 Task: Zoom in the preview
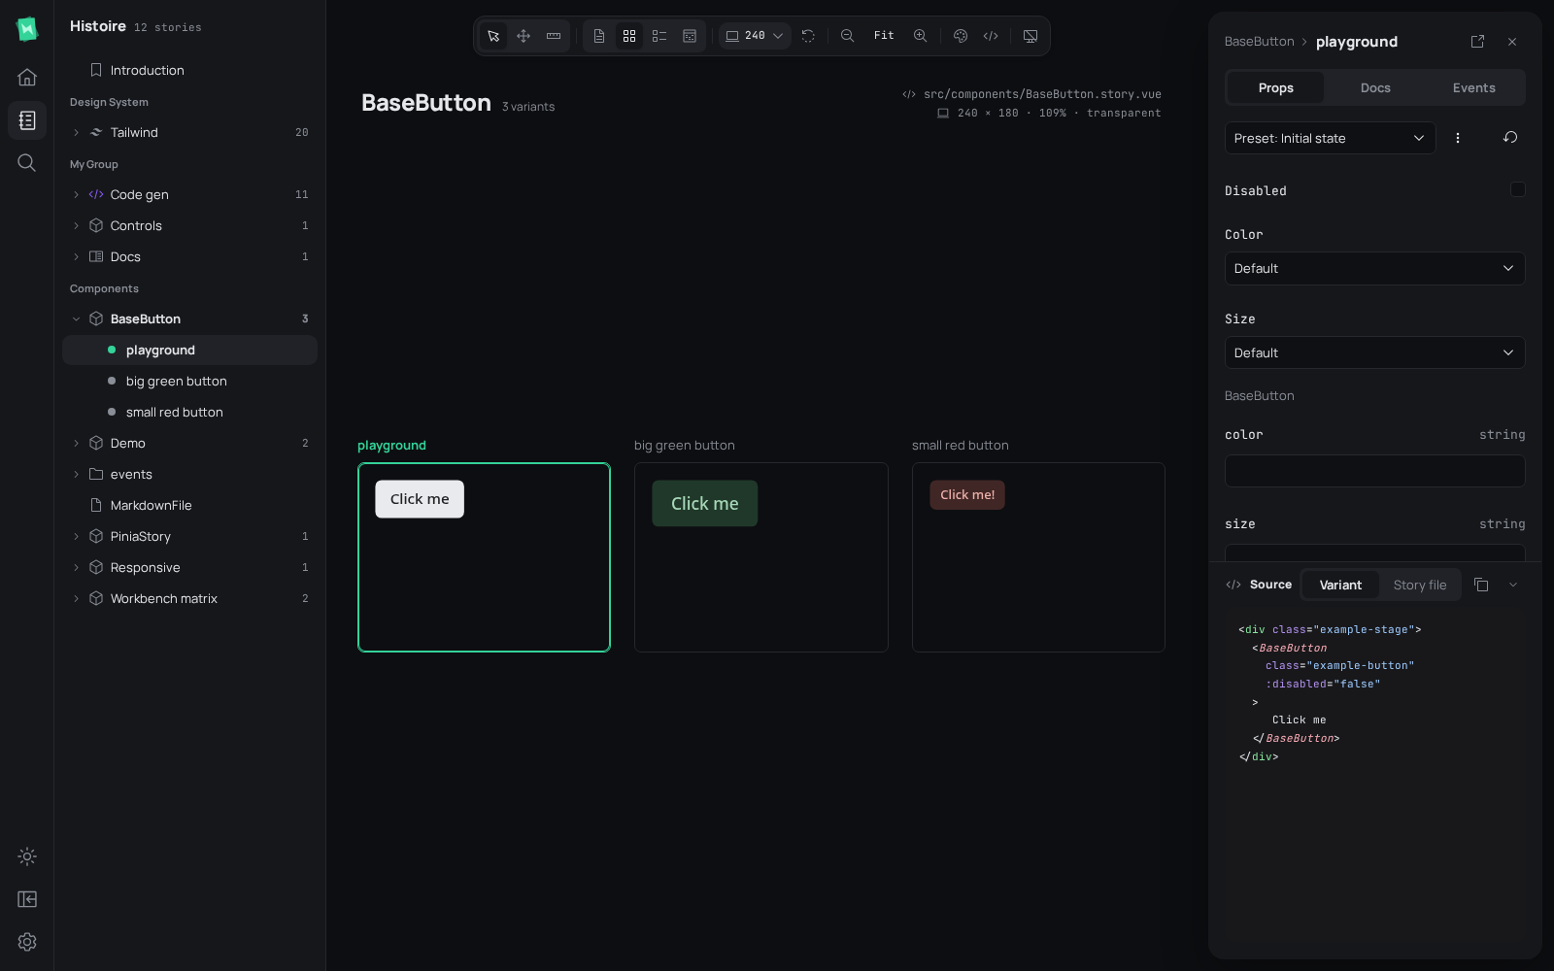coord(920,36)
